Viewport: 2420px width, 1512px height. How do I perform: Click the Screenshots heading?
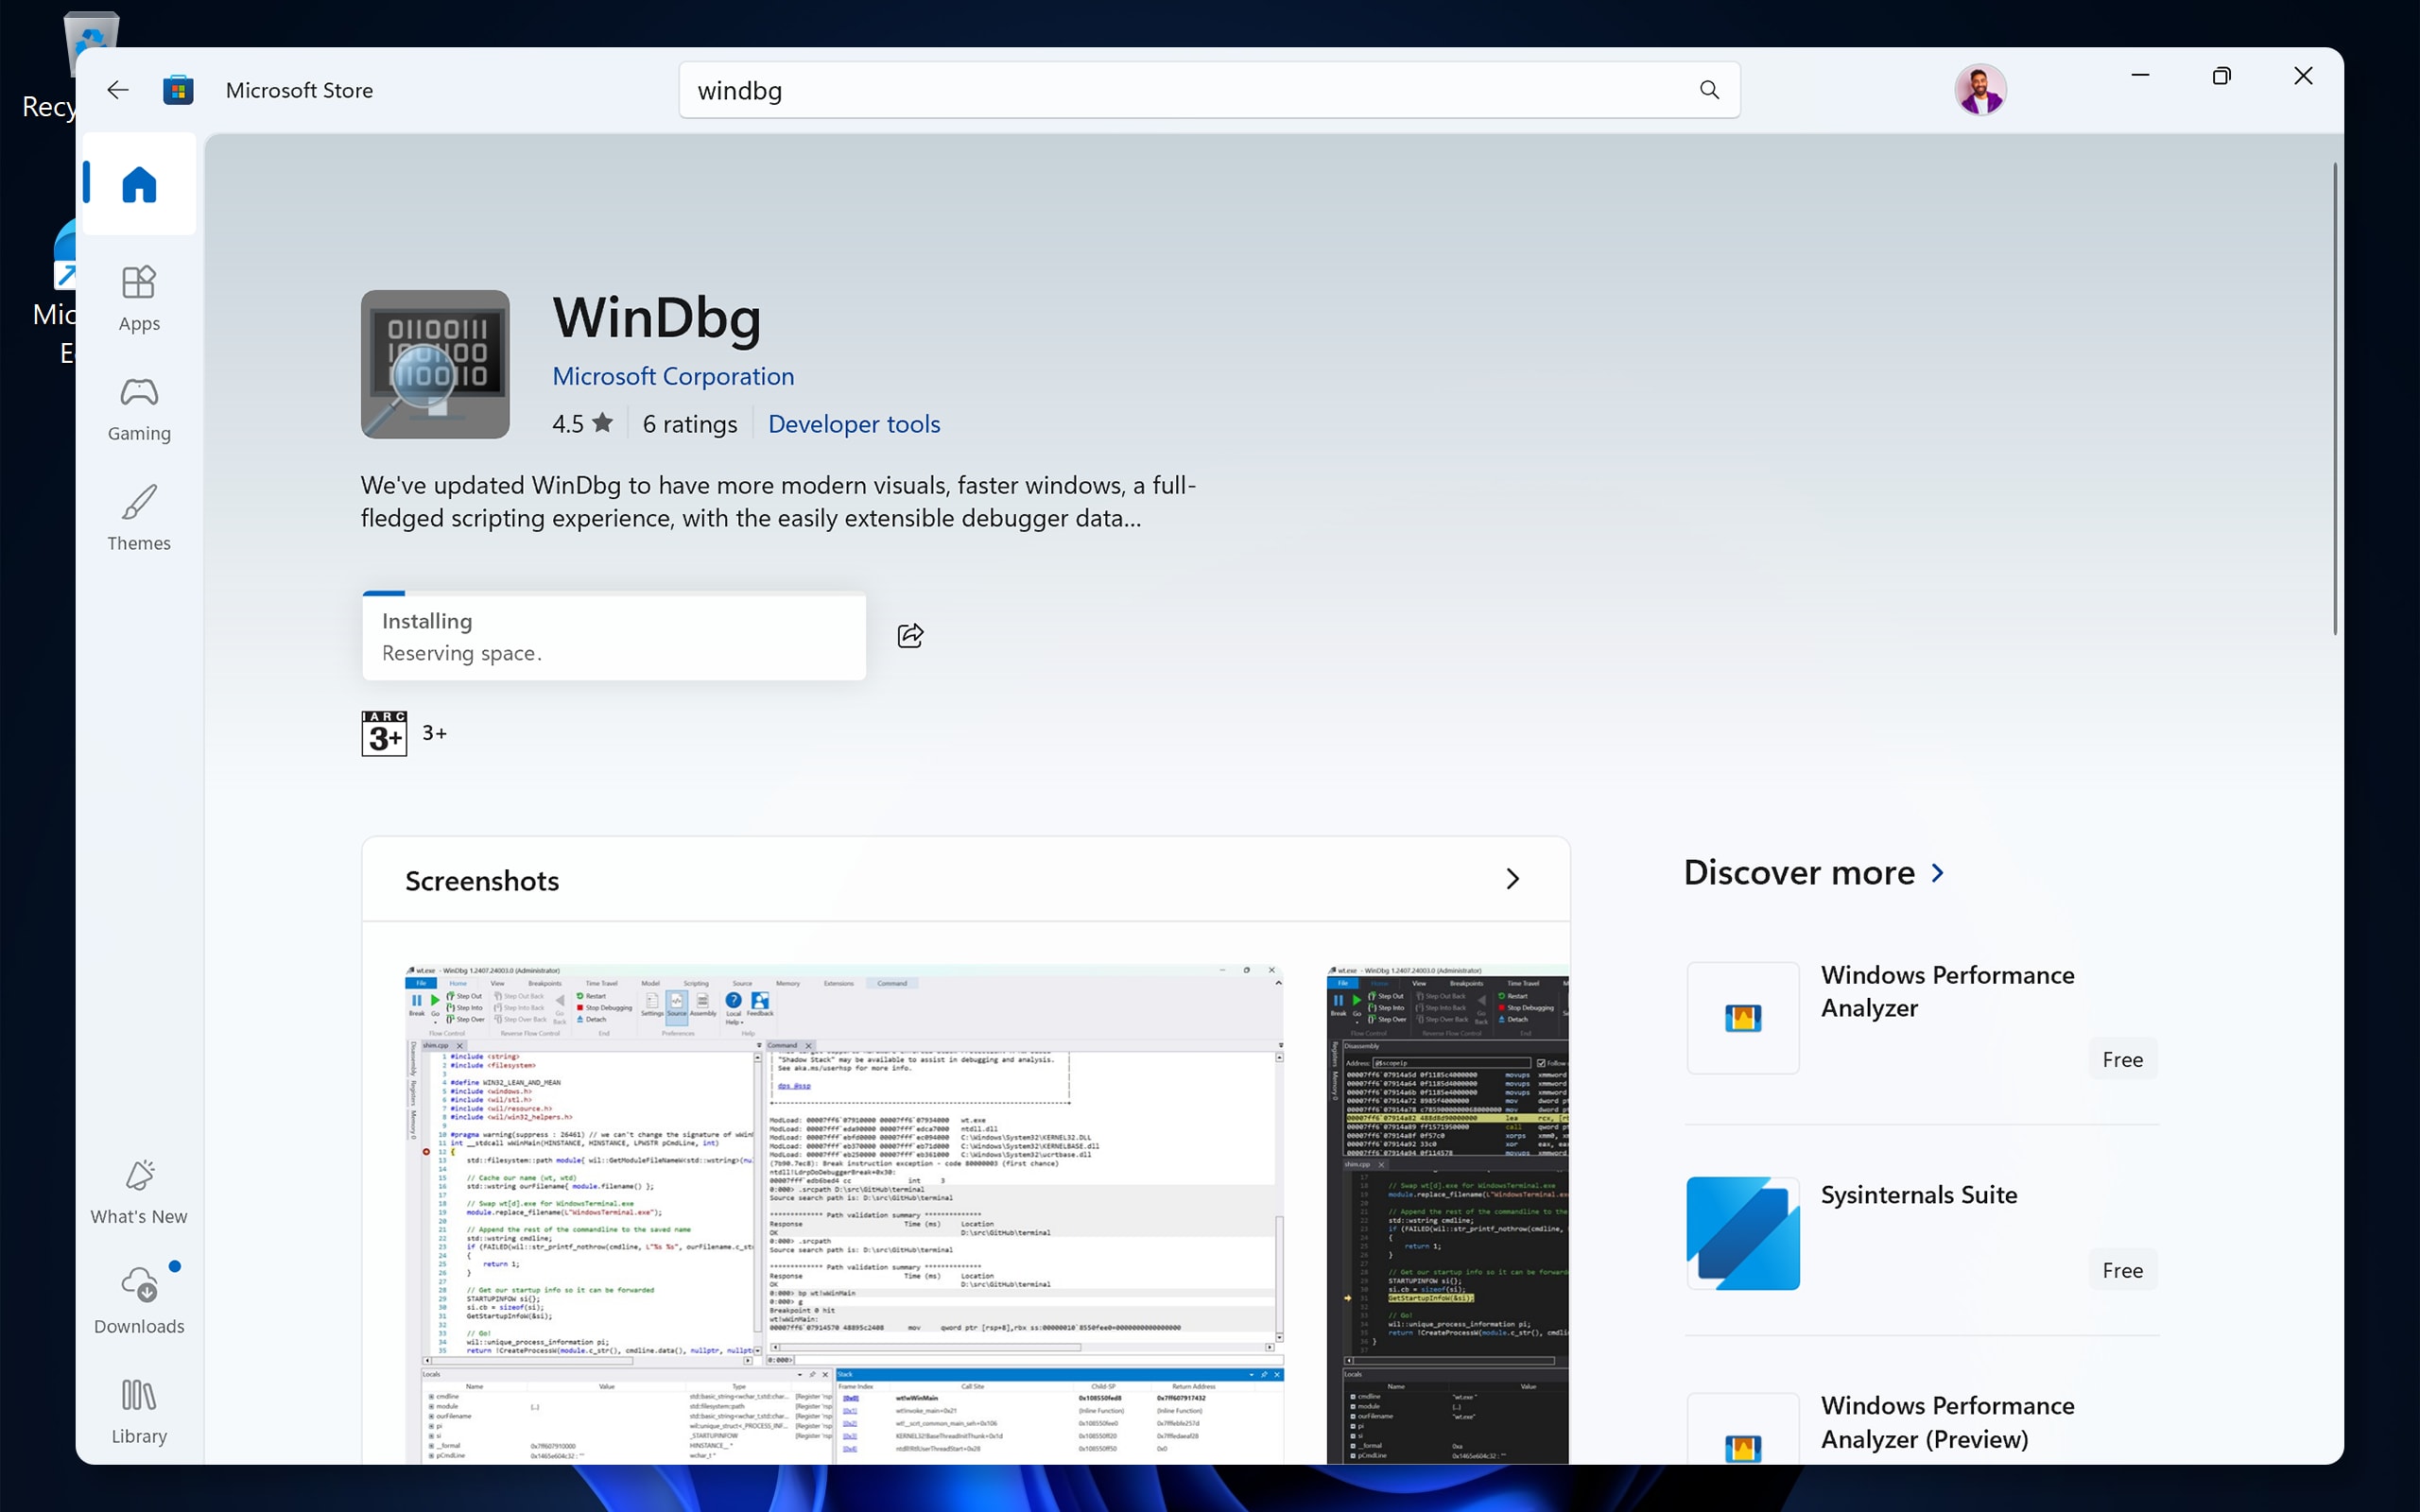[482, 880]
